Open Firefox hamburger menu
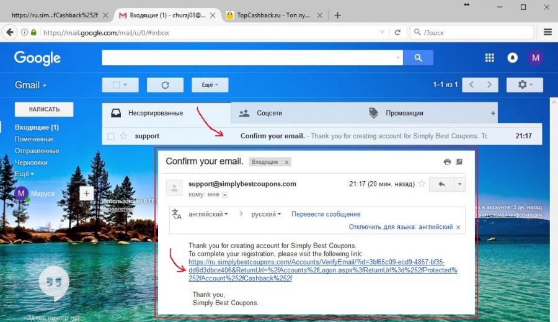Viewport: 558px width, 322px height. [547, 32]
